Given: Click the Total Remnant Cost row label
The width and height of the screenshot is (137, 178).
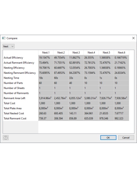Looking at the screenshot, I should 15,118.
